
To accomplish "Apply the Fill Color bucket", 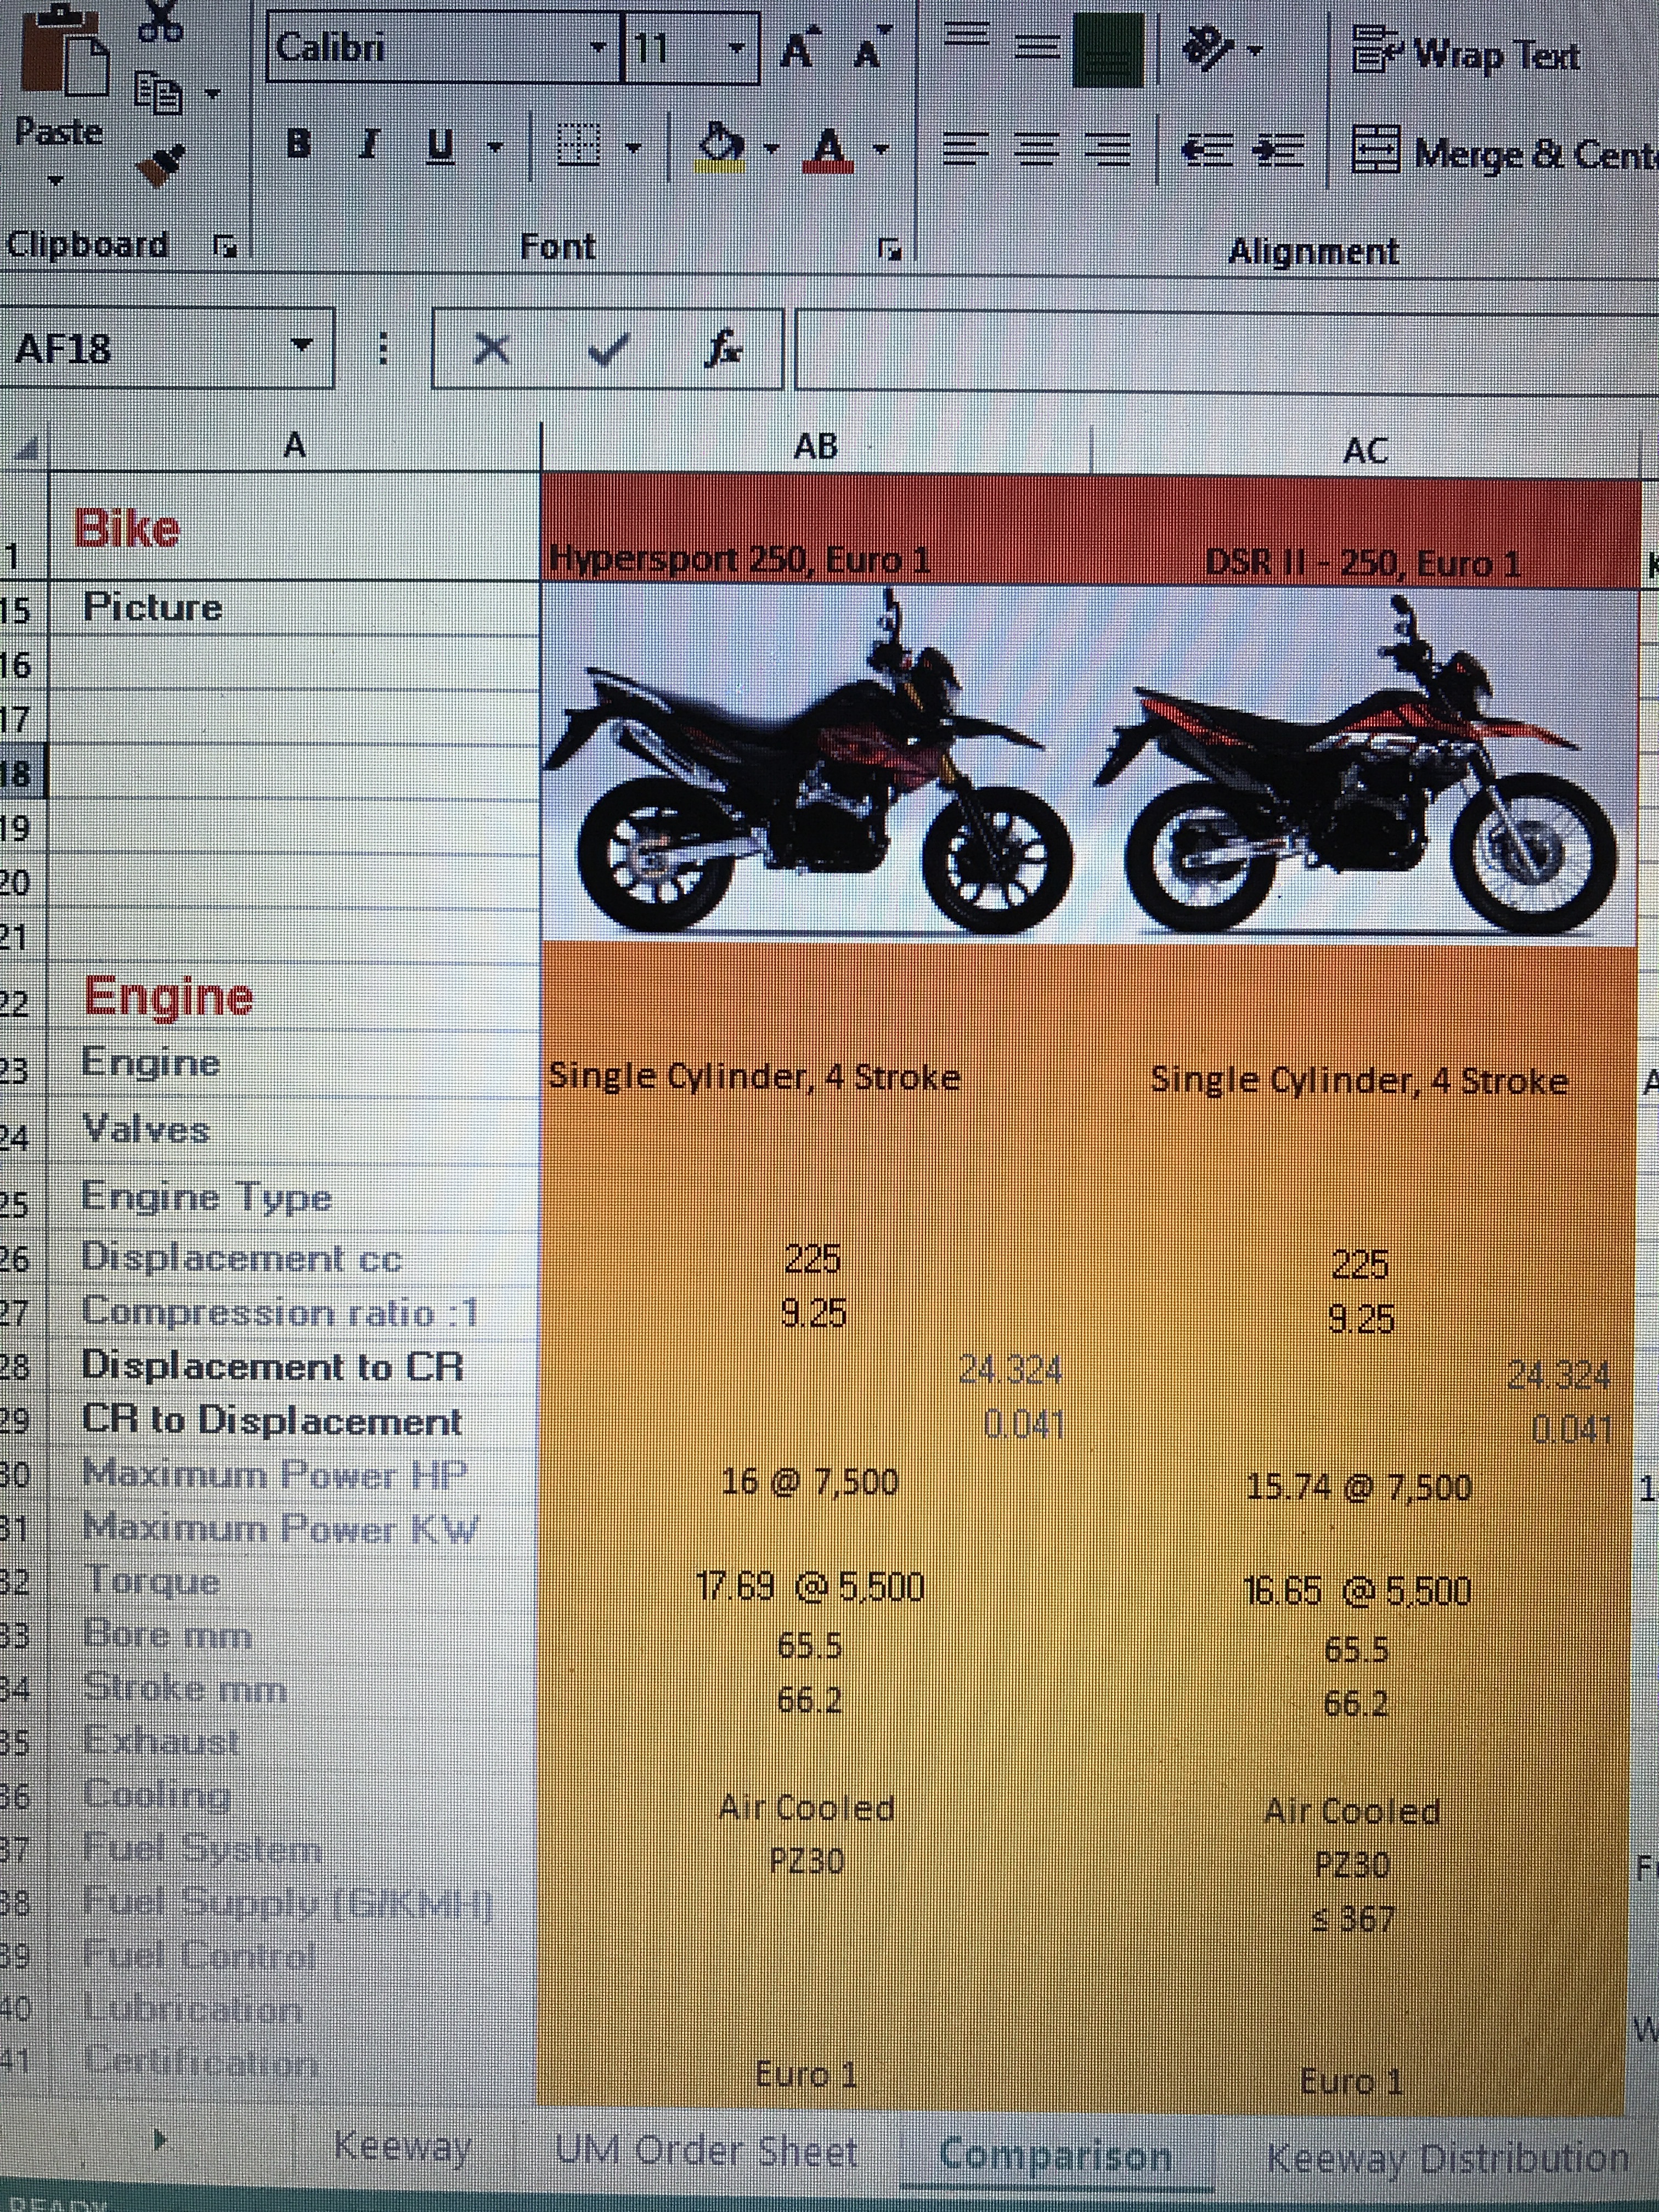I will [721, 148].
